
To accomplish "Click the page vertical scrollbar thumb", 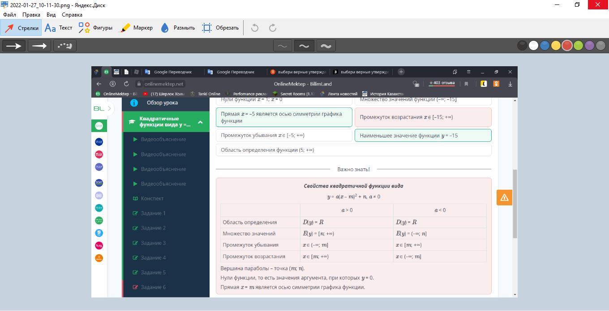I will point(515,204).
